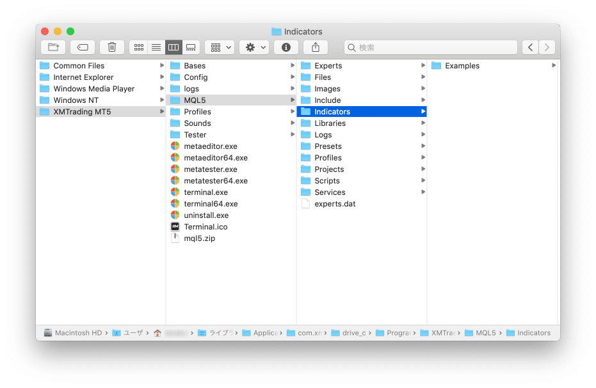Click the home folder icon in path bar
Viewport: 596px width, 388px height.
[x=157, y=333]
